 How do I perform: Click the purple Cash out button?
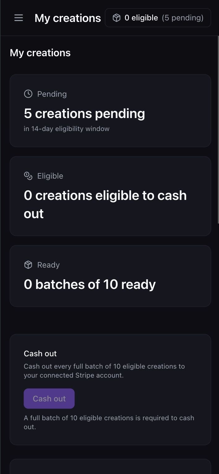coord(49,399)
